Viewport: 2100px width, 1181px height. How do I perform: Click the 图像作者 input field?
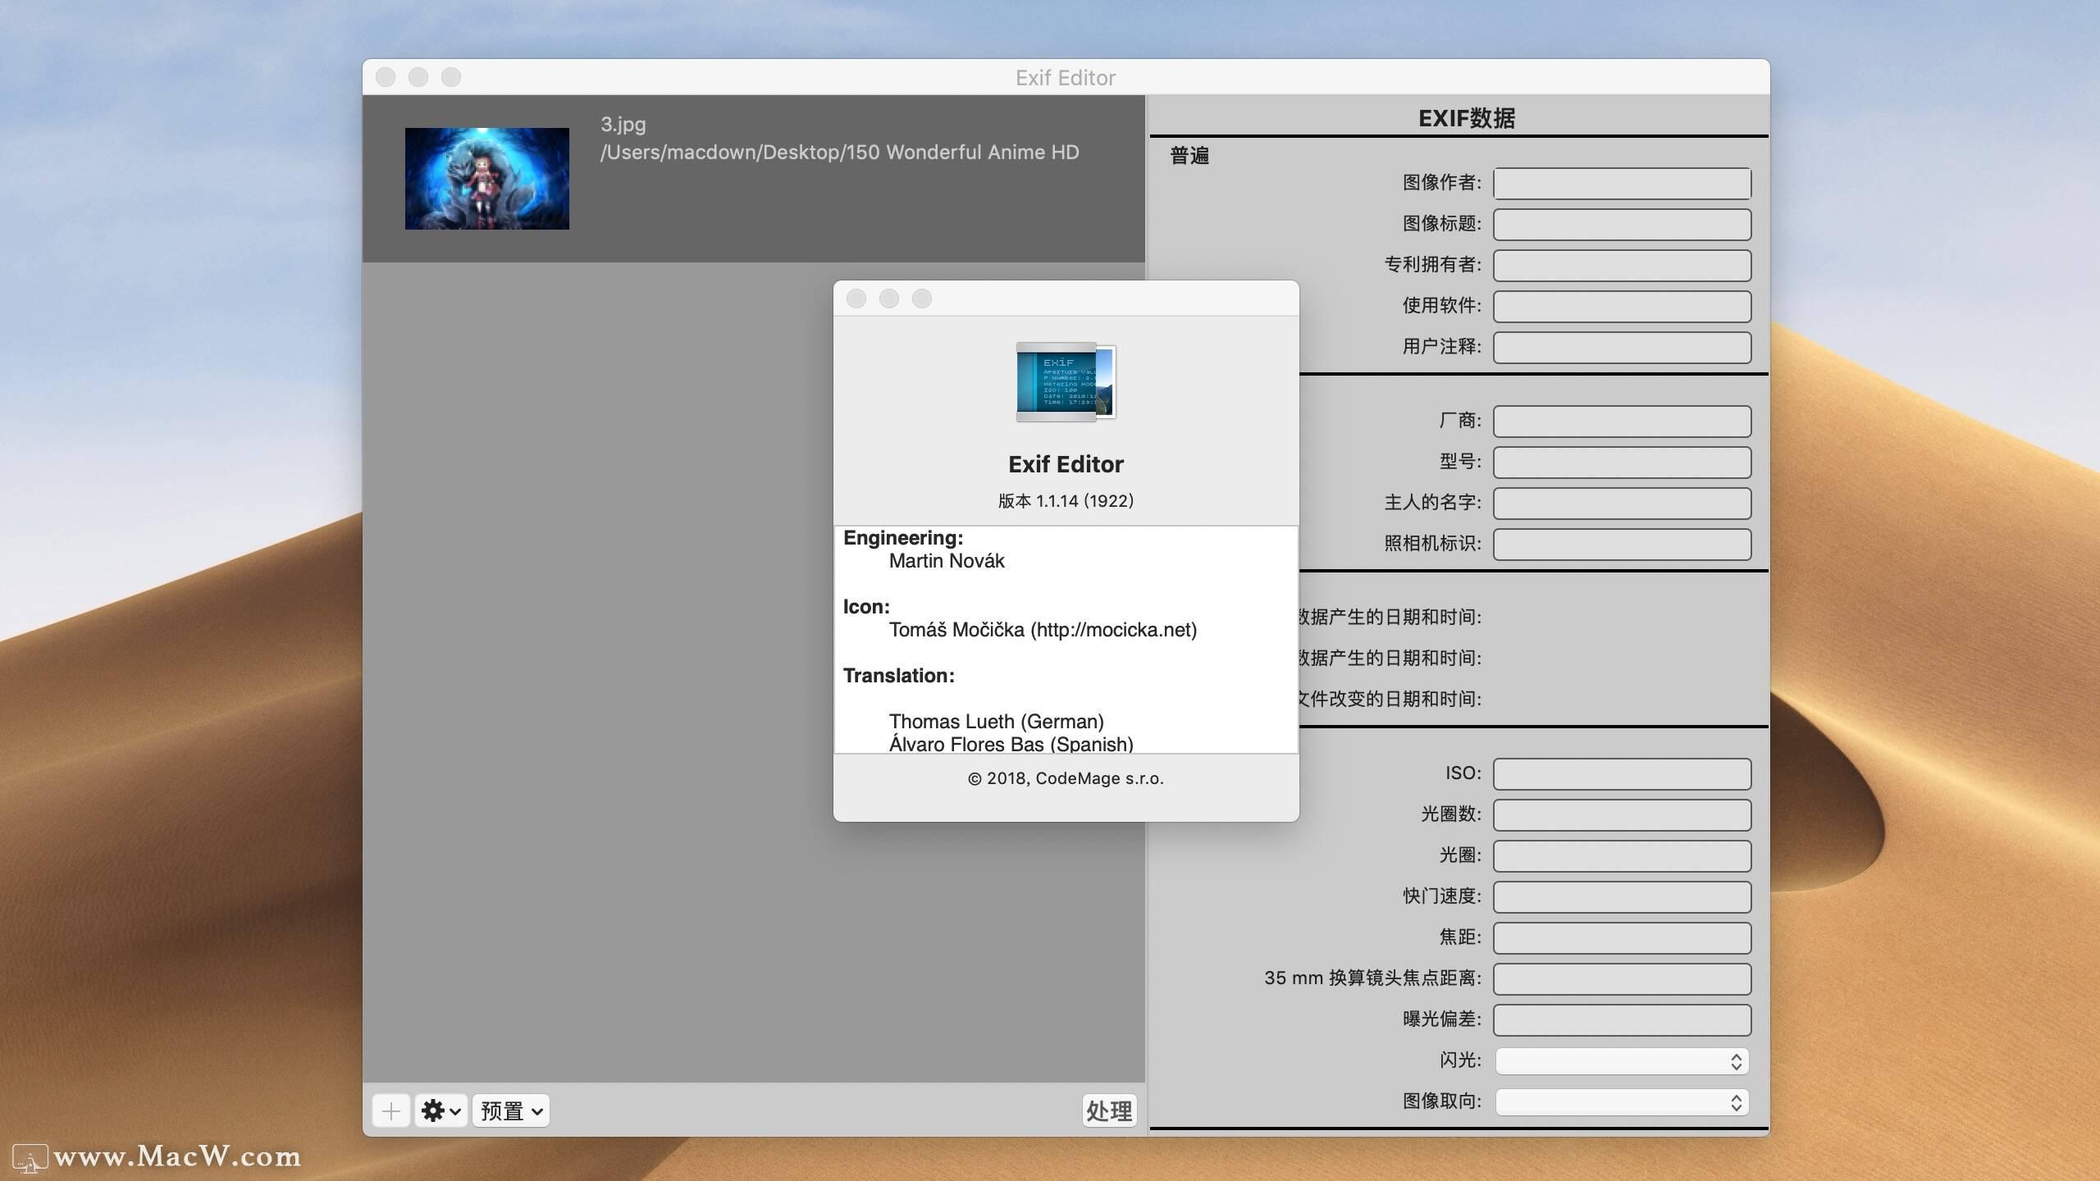1622,184
